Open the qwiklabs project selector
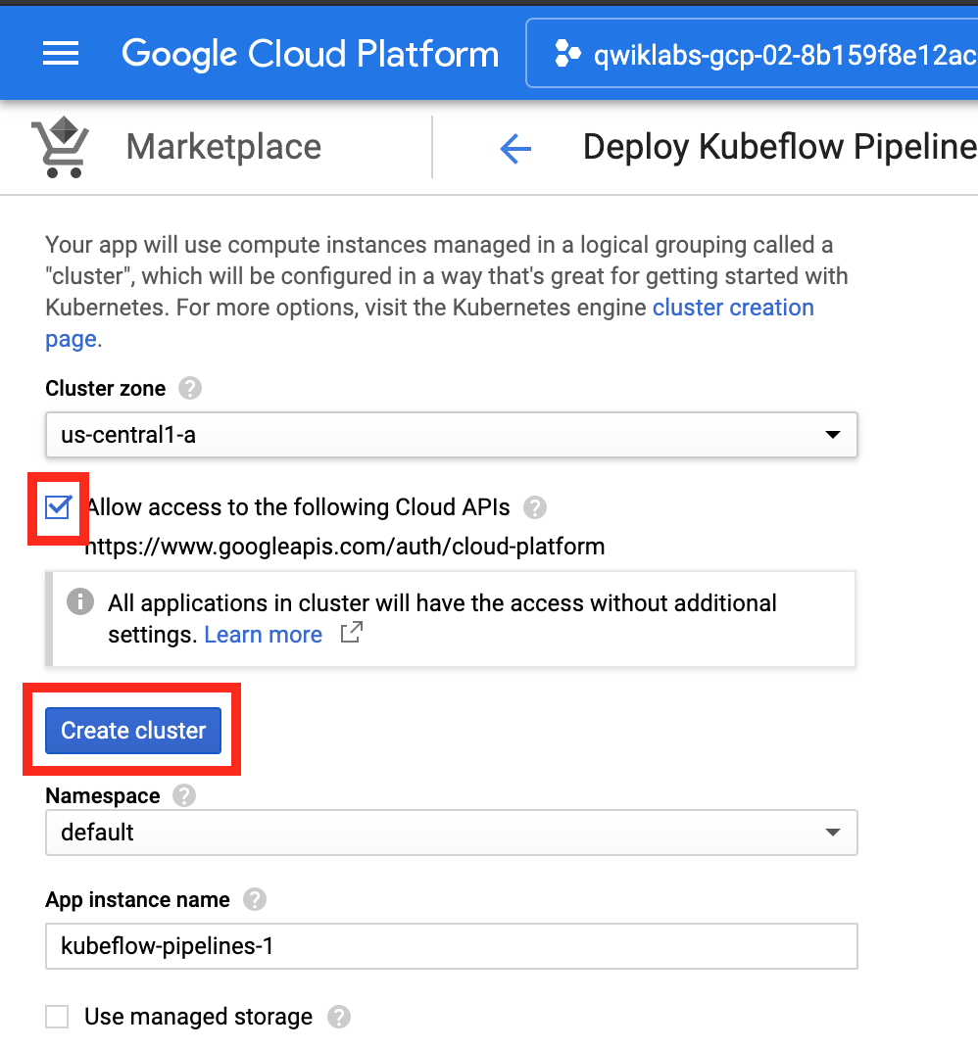This screenshot has height=1050, width=978. (x=753, y=54)
